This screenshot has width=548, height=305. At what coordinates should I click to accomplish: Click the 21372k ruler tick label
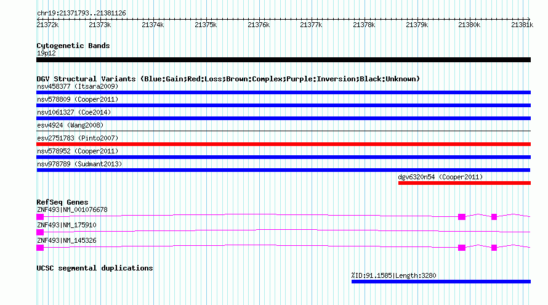click(x=47, y=25)
